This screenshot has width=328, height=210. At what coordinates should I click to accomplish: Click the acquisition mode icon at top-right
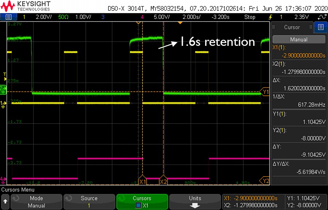tap(322, 17)
